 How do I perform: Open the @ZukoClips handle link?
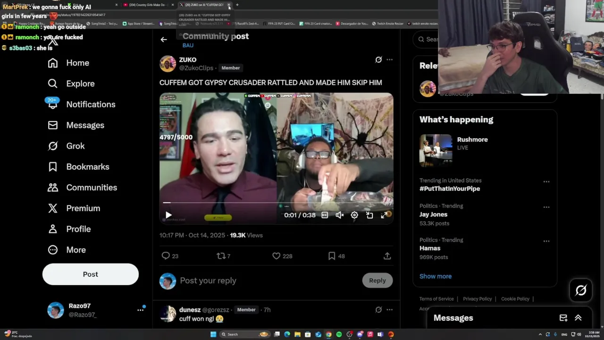196,68
